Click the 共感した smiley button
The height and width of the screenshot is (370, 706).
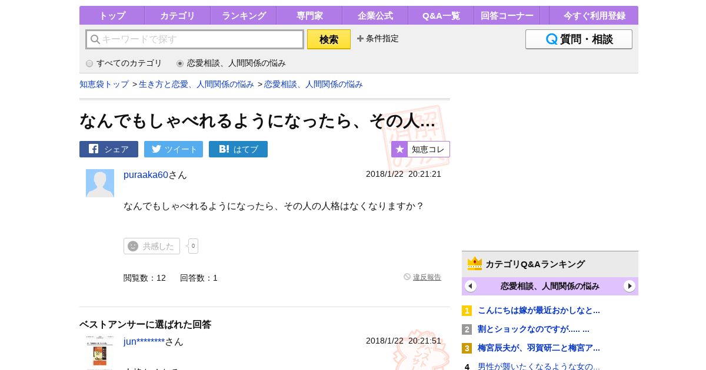click(x=152, y=246)
